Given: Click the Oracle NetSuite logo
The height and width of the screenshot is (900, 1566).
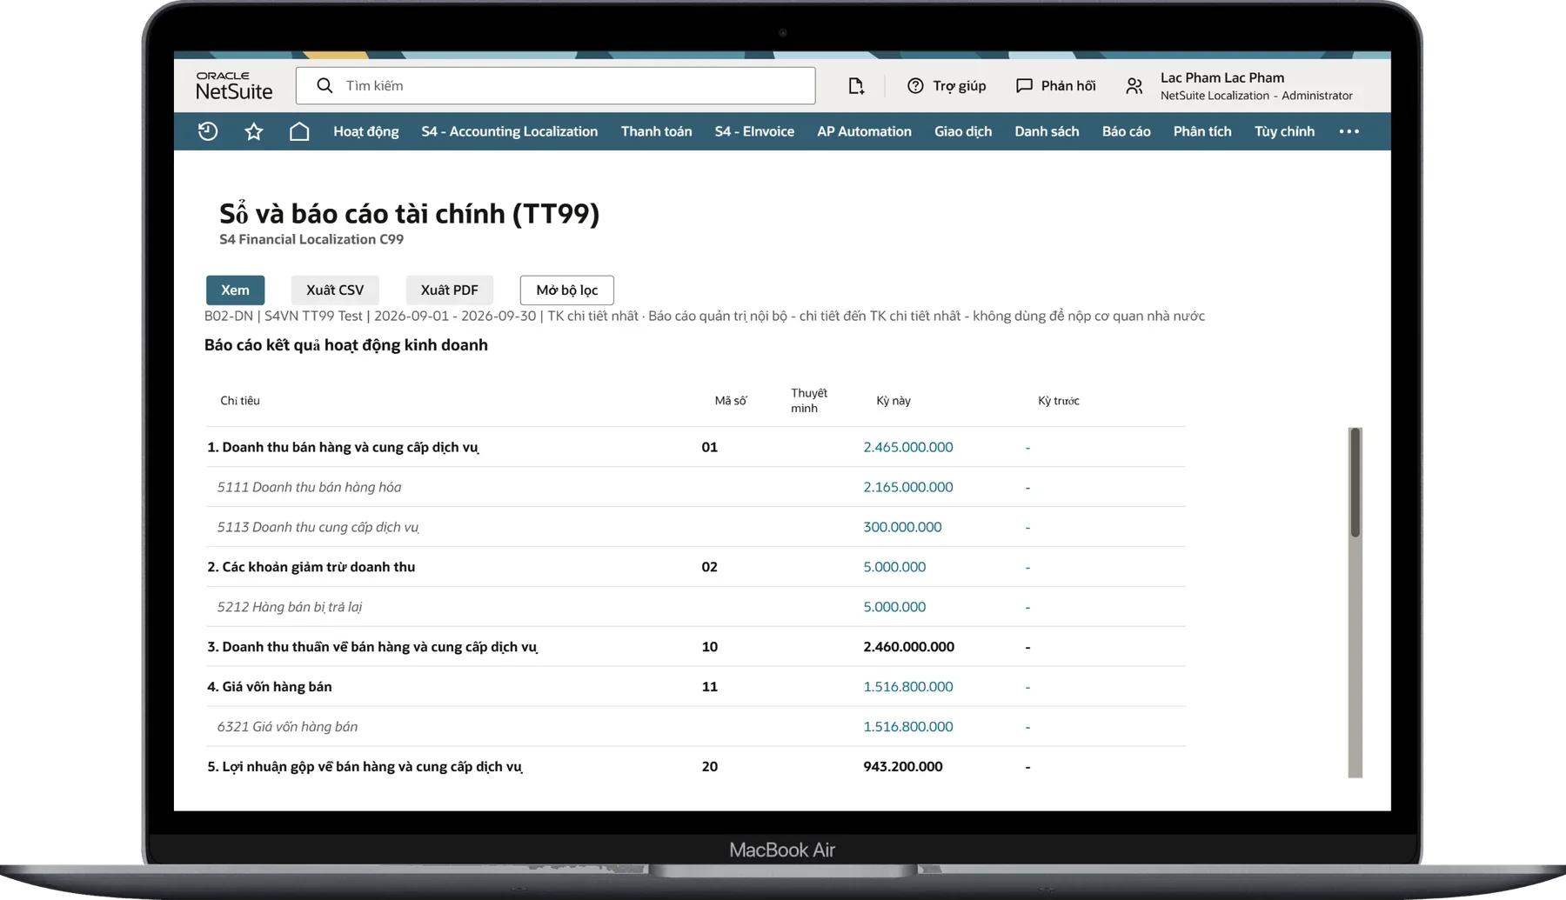Looking at the screenshot, I should point(234,85).
